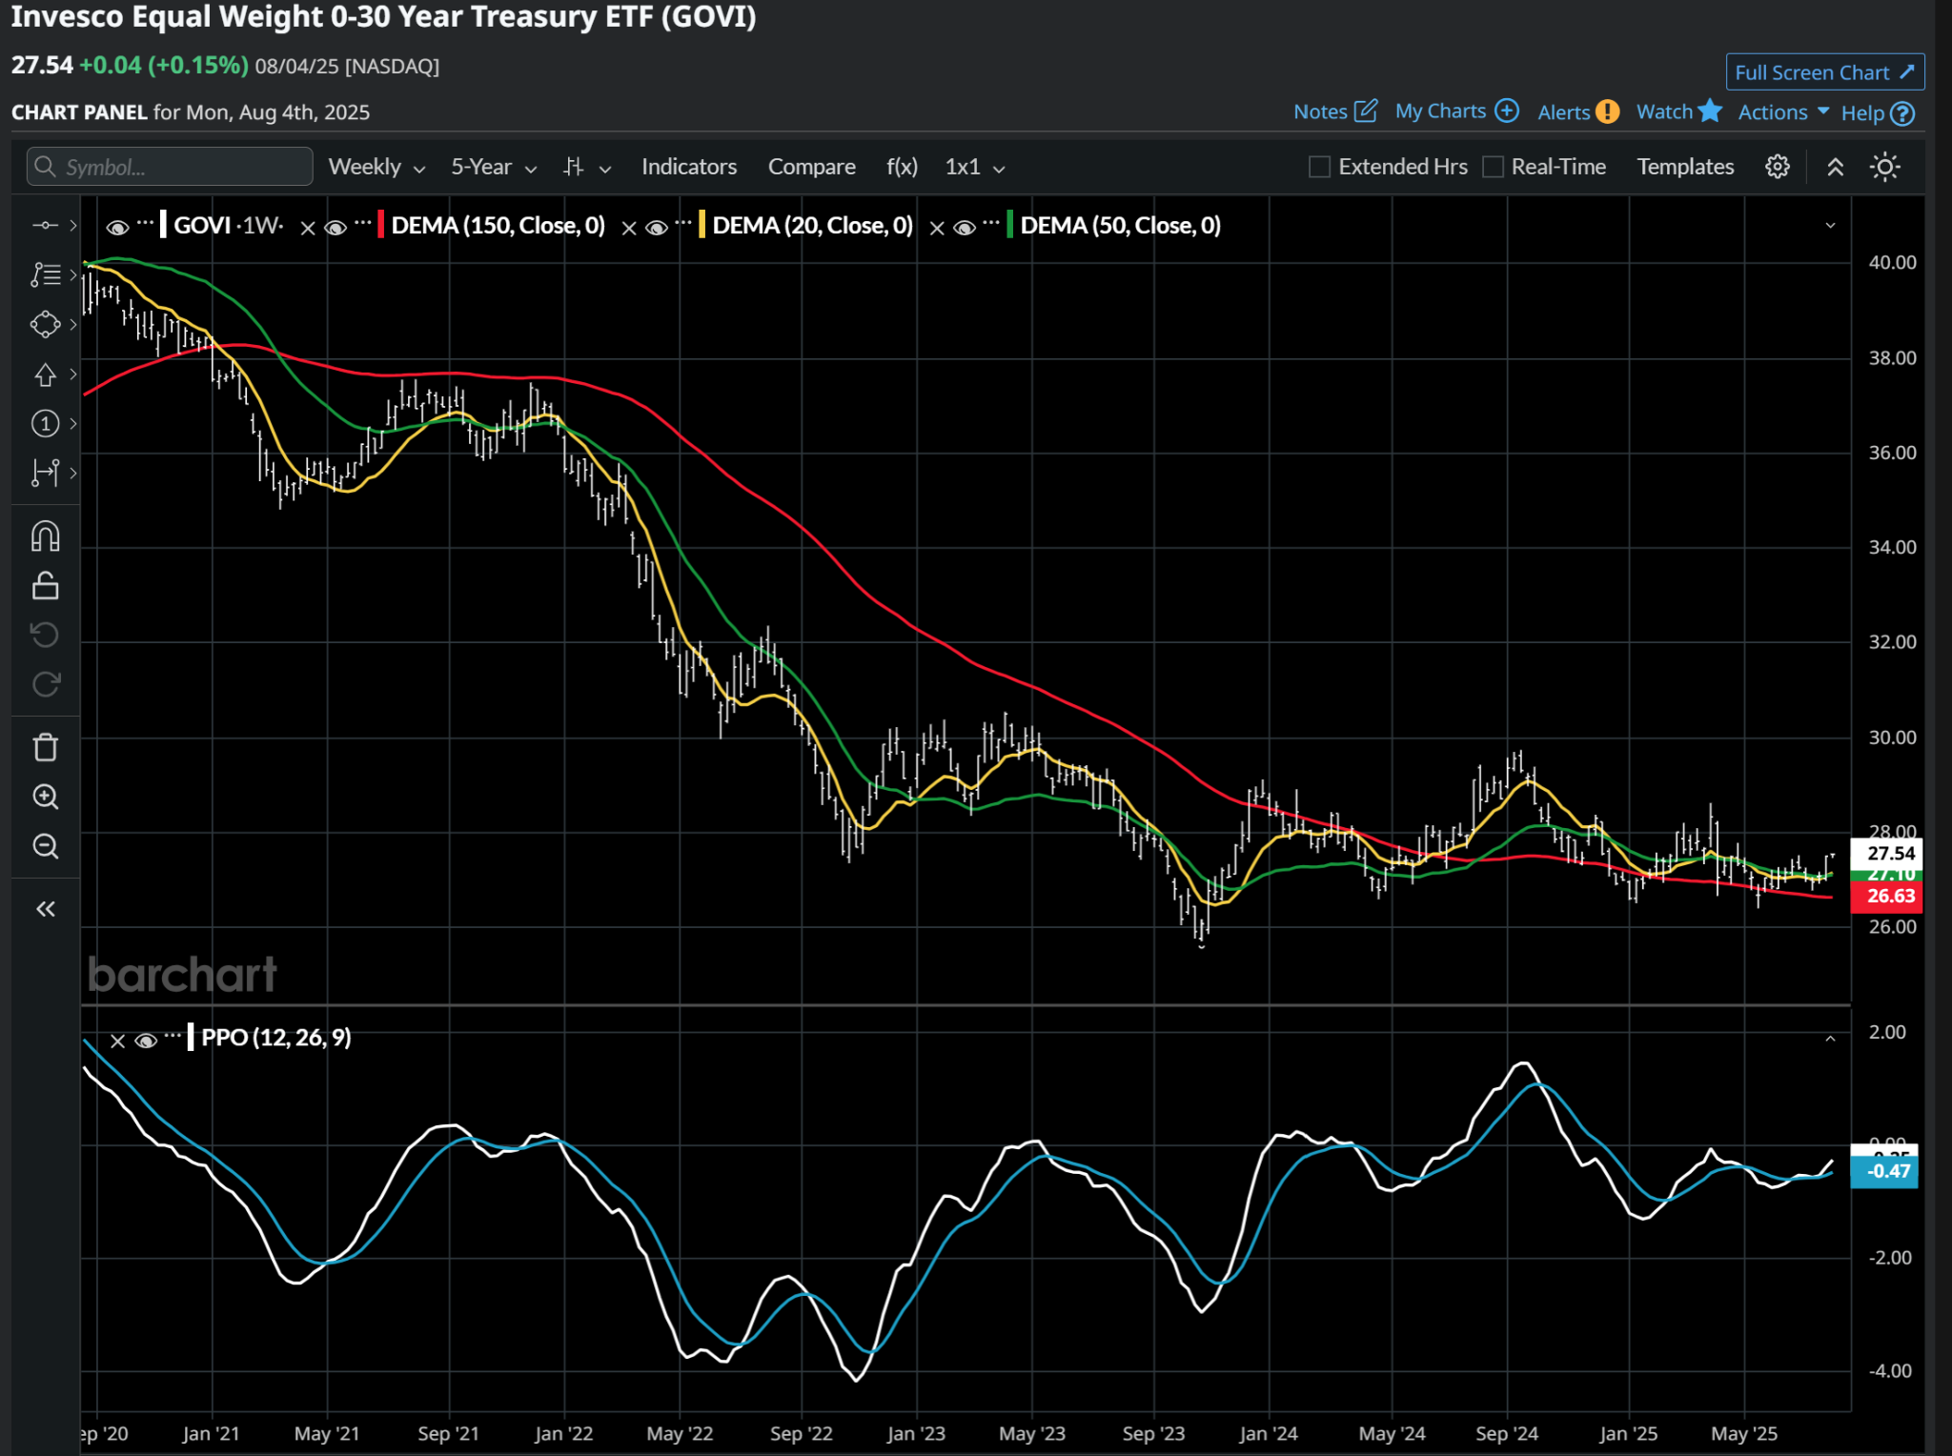The image size is (1952, 1456).
Task: Hide the PPO indicator
Action: [146, 1040]
